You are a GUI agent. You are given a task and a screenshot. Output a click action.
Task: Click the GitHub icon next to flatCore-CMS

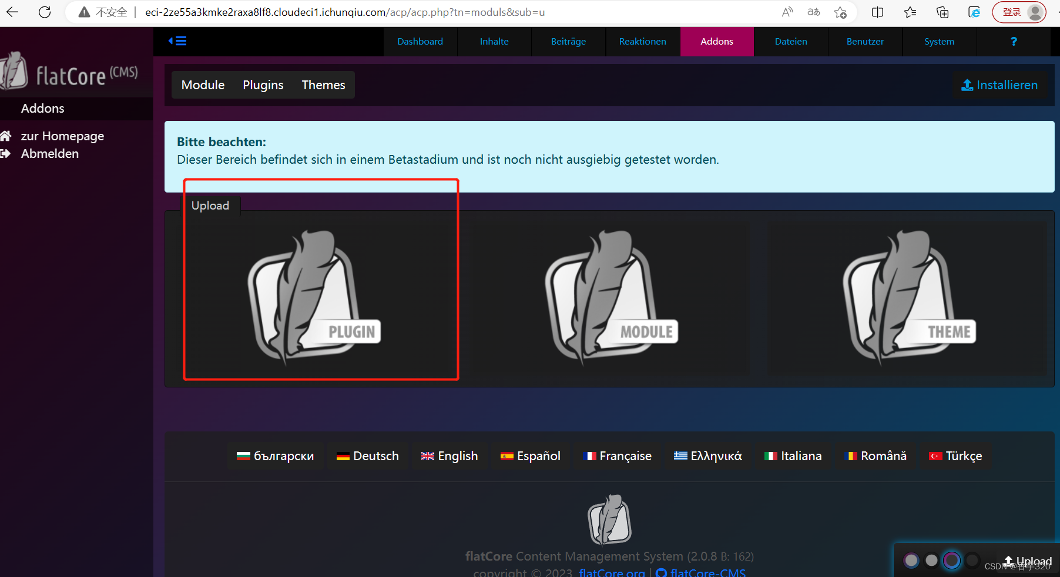[662, 573]
